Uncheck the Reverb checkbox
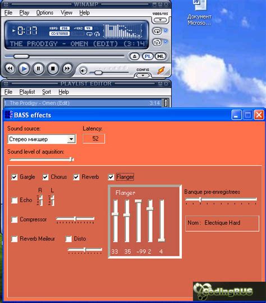This screenshot has height=303, width=266. coord(76,177)
